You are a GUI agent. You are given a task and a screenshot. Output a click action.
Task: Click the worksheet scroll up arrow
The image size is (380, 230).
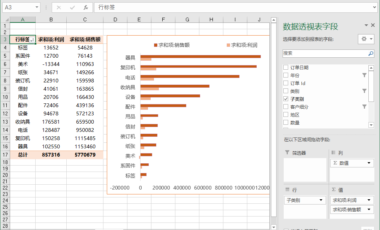click(274, 20)
